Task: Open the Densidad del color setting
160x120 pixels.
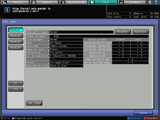Action: [38, 66]
